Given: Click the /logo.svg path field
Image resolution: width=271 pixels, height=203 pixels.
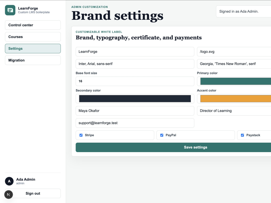Looking at the screenshot, I should pyautogui.click(x=234, y=52).
